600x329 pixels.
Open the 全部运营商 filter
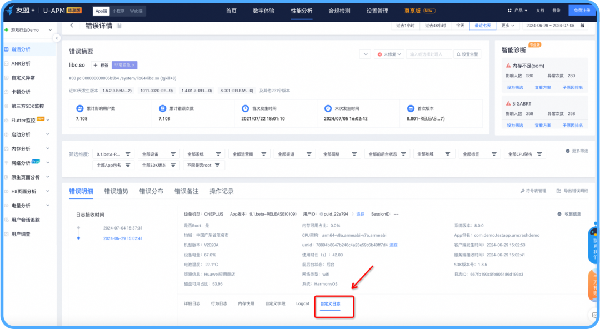tap(249, 154)
